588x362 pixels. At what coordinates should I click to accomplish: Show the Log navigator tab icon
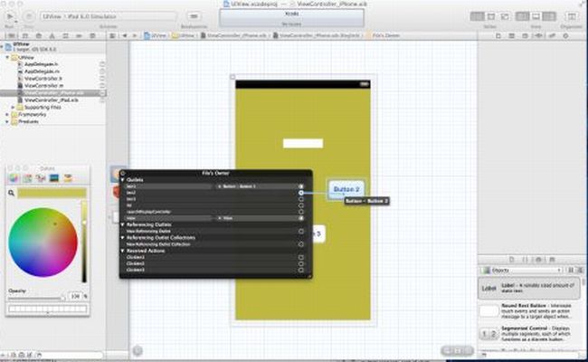(92, 36)
